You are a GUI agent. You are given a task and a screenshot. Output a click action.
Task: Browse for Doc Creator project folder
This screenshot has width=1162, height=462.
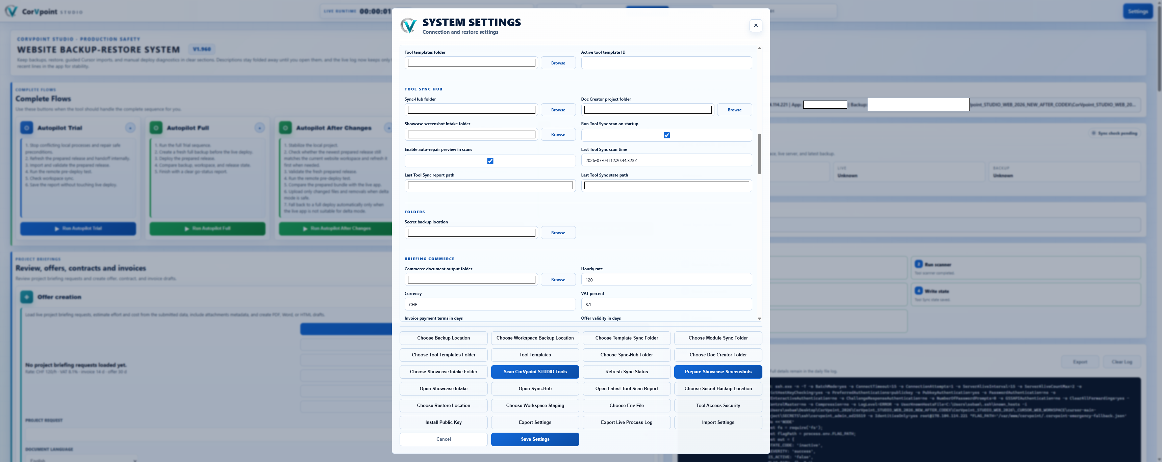734,110
